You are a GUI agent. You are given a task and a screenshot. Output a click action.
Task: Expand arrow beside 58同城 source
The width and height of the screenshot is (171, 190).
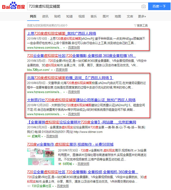pyautogui.click(x=73, y=164)
